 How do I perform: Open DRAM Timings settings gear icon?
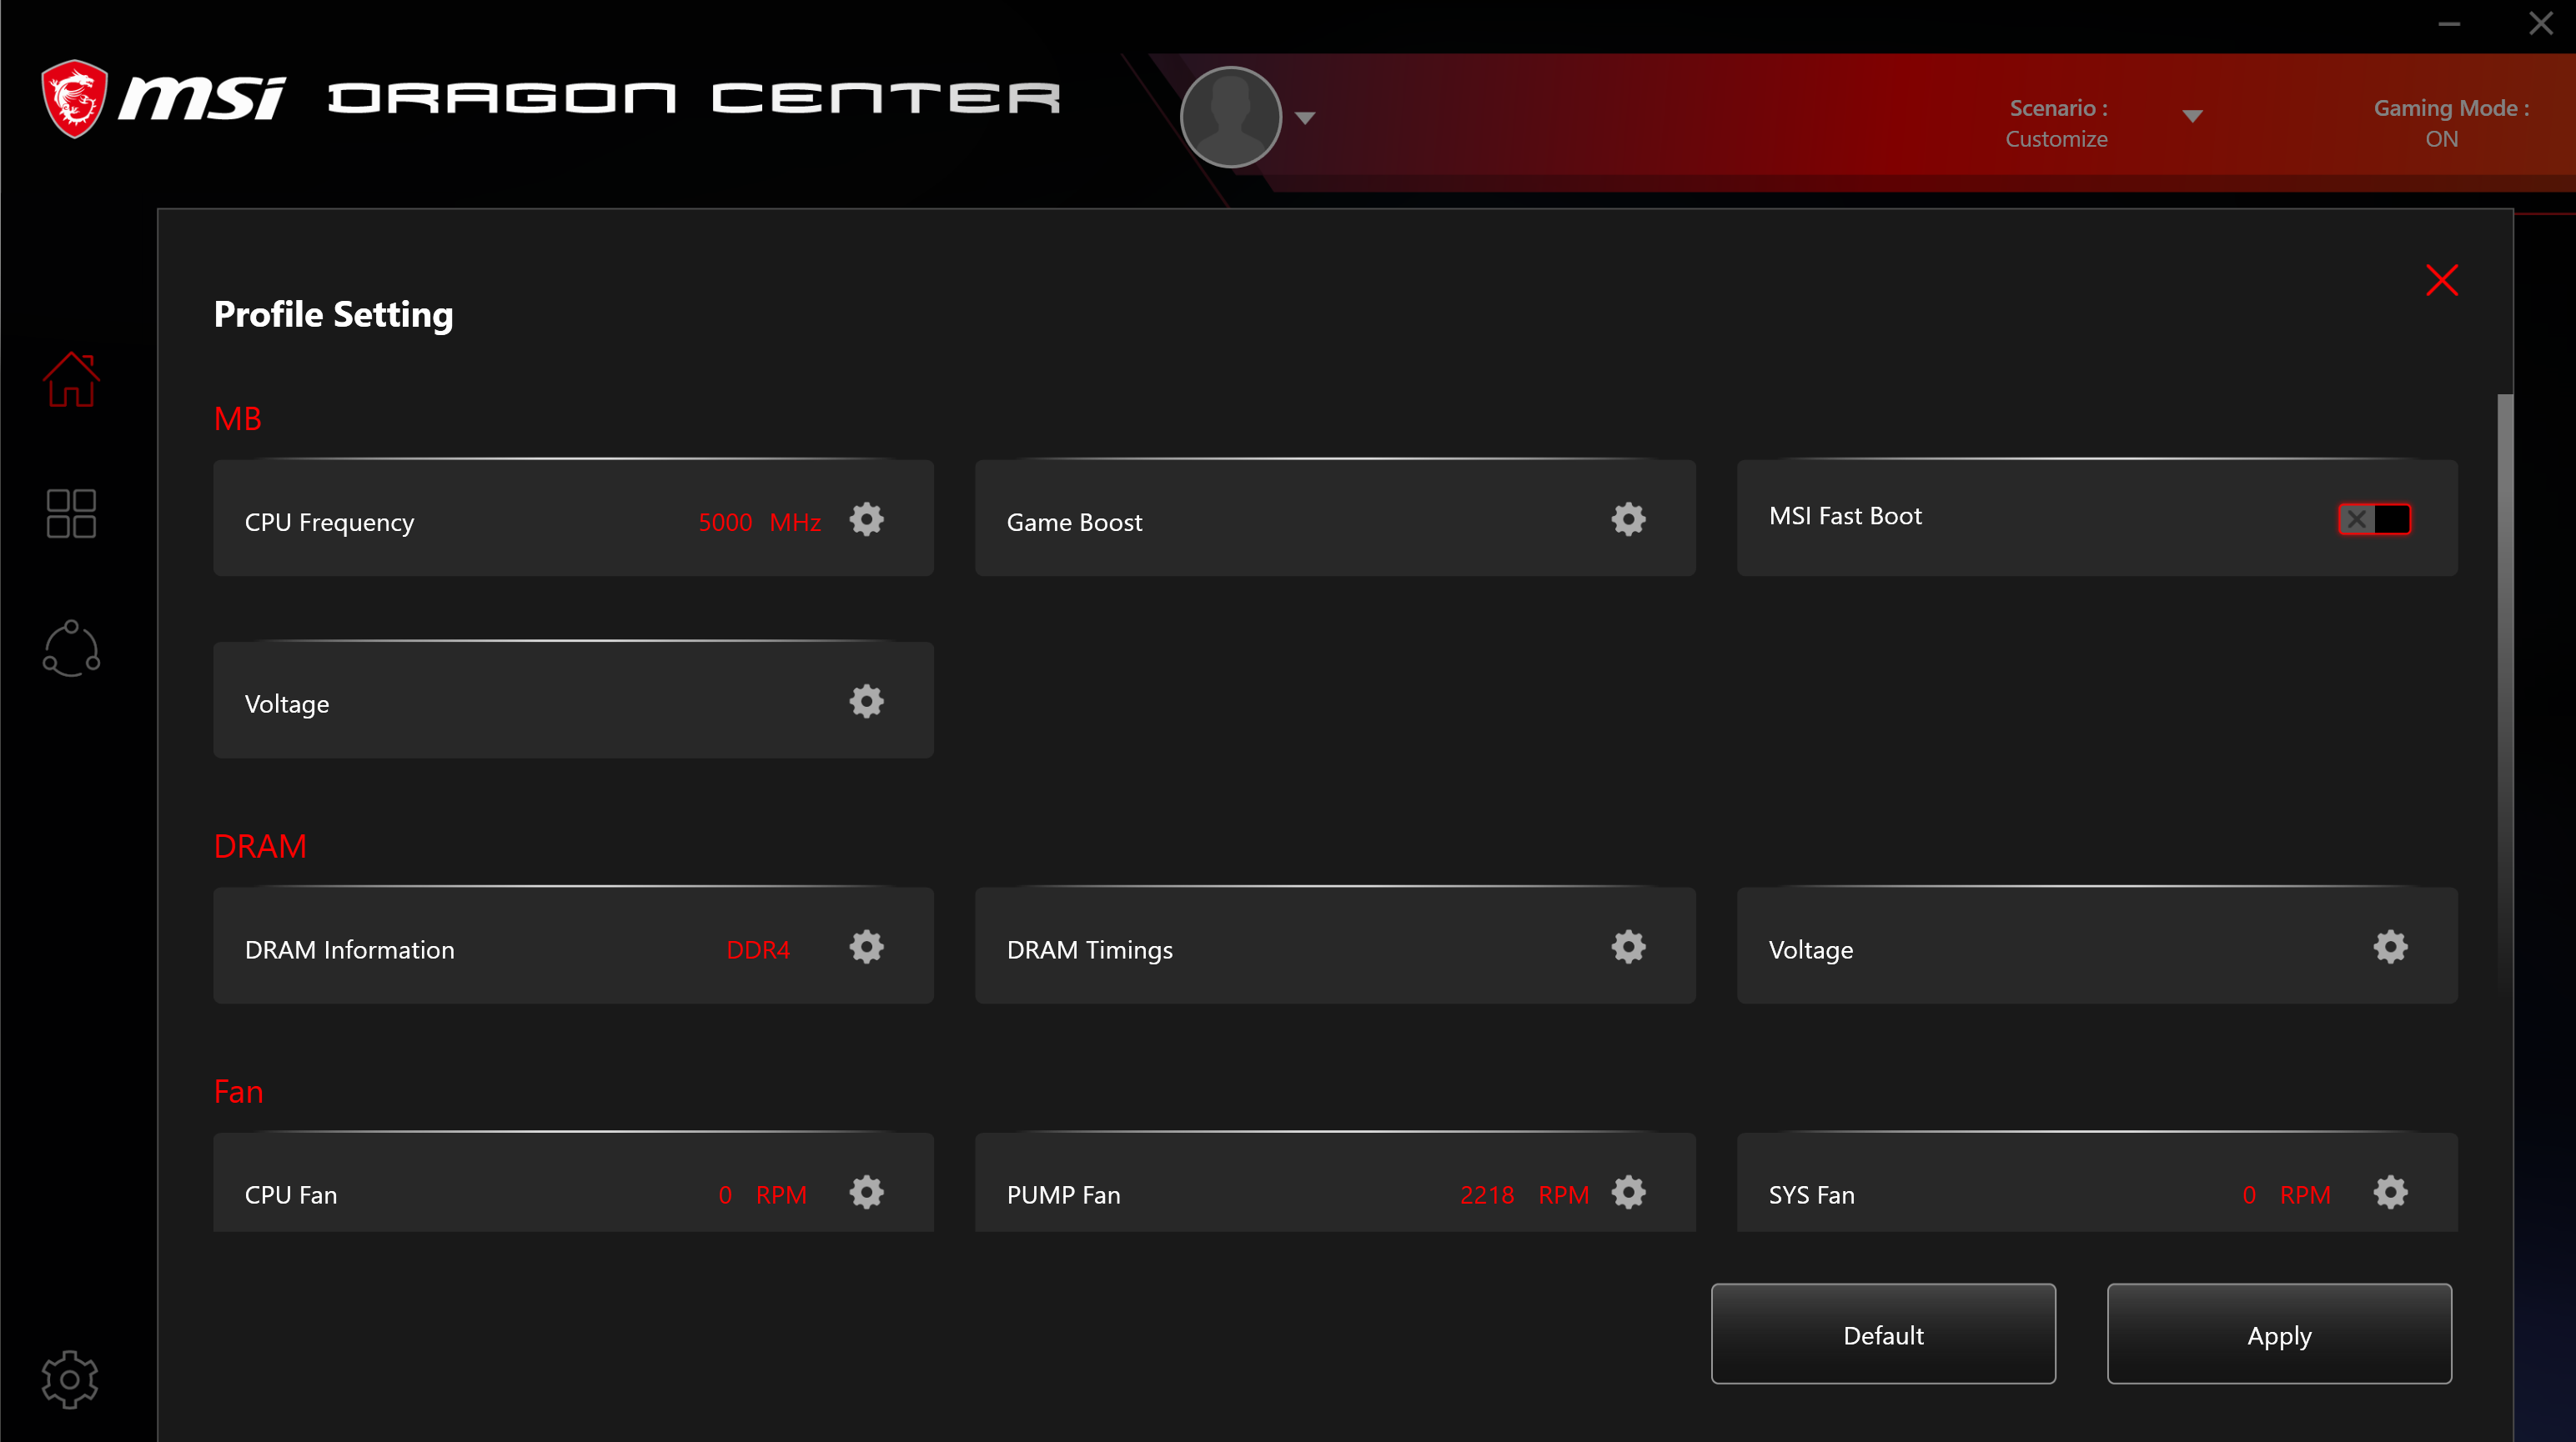1629,947
